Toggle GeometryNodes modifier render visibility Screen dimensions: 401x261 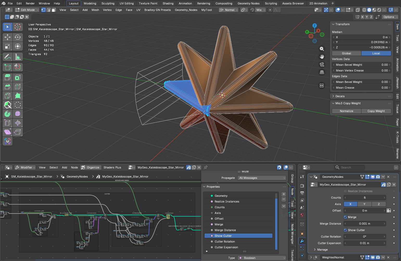378,177
